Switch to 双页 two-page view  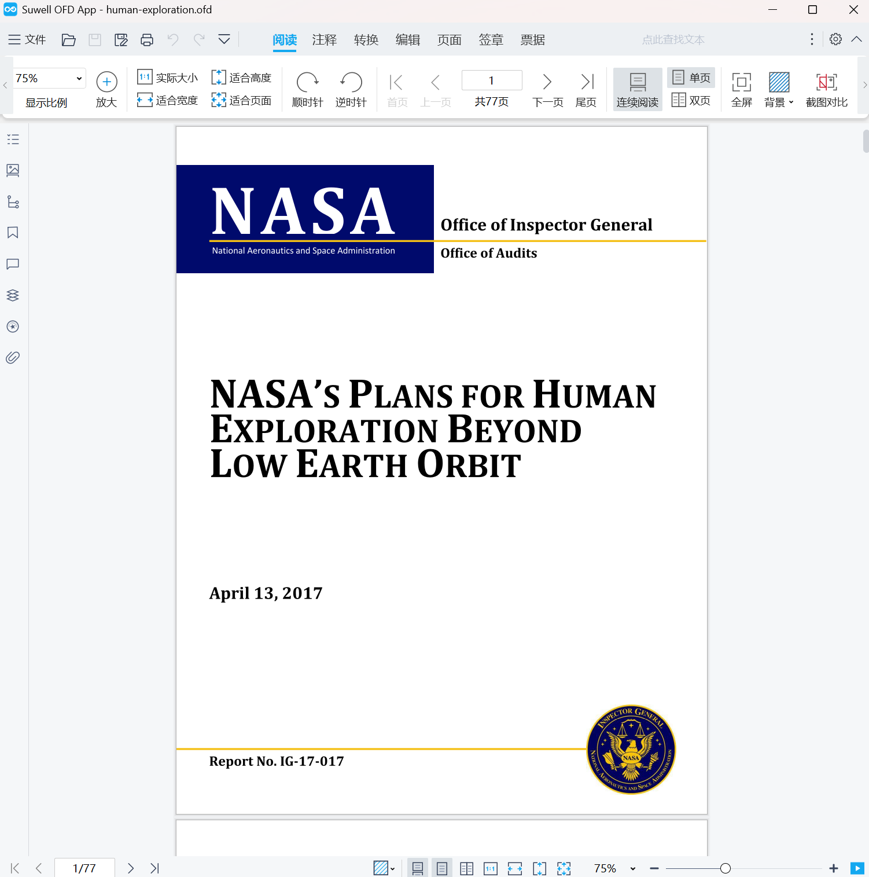coord(691,100)
